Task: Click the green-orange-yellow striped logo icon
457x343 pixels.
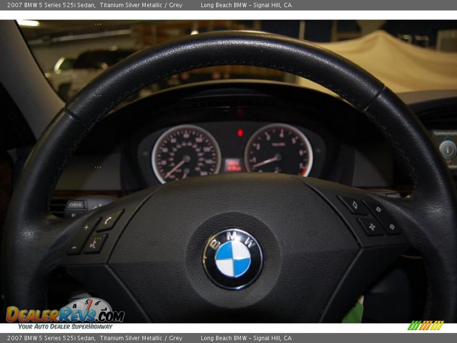Action: 426,325
